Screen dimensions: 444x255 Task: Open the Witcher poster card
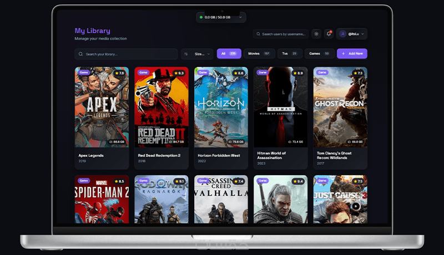pos(281,200)
